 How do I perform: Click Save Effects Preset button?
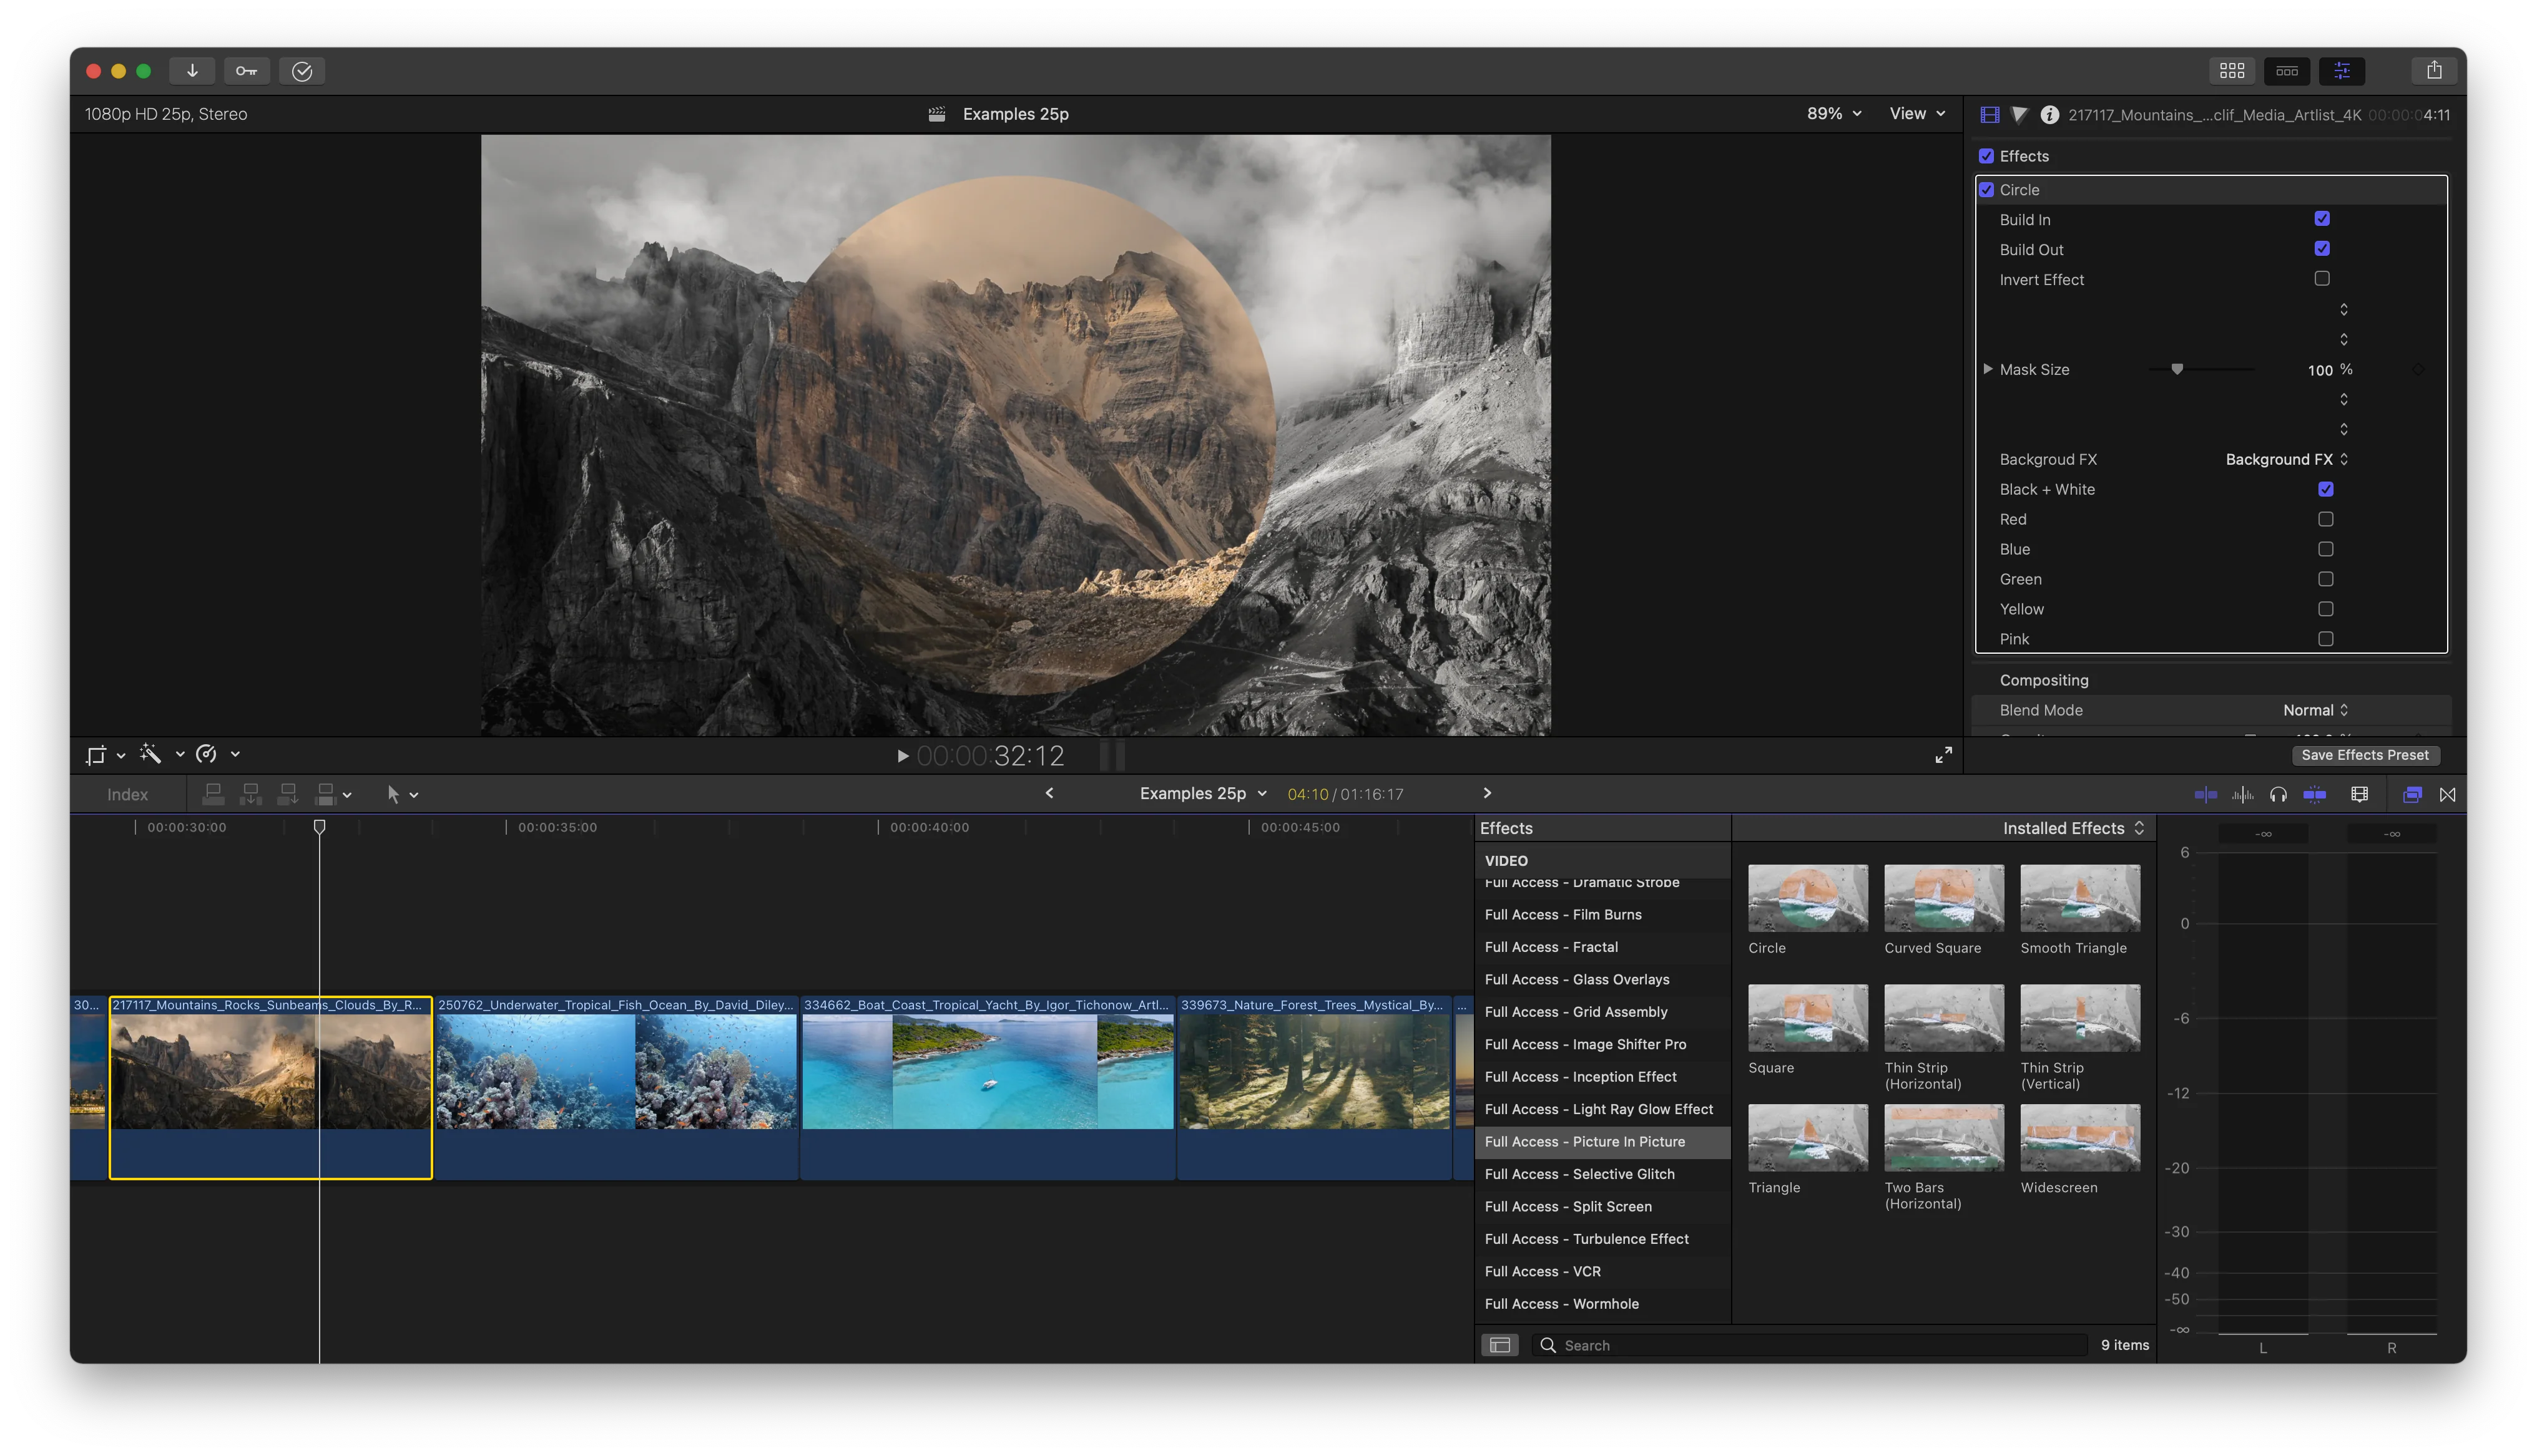2365,755
